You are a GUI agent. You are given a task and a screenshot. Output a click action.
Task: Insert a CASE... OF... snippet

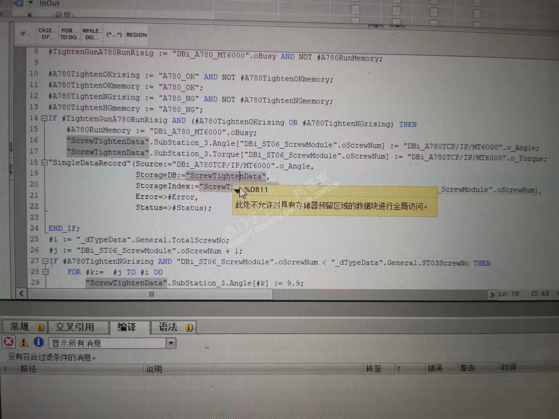[x=48, y=34]
